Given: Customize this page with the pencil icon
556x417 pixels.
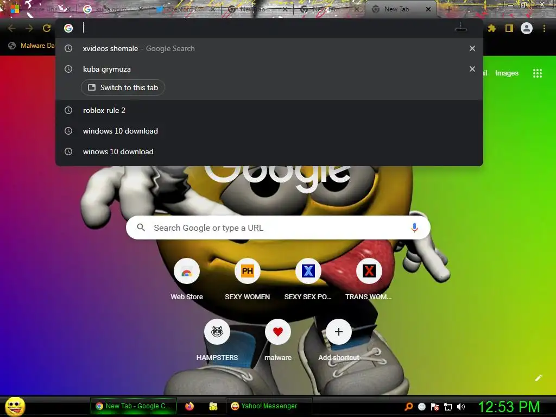Looking at the screenshot, I should (x=538, y=378).
